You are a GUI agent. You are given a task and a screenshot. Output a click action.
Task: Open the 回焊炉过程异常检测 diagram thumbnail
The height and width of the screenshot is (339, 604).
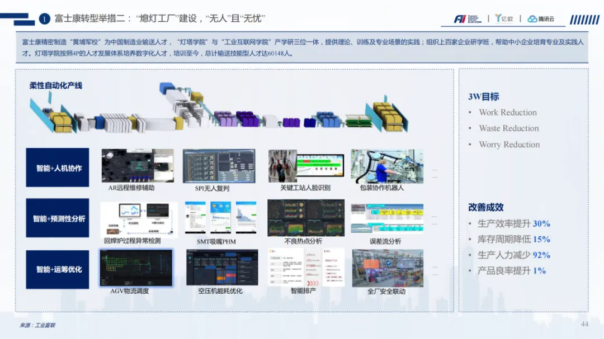139,218
